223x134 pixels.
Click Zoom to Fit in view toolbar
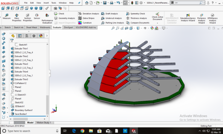[x=113, y=28]
